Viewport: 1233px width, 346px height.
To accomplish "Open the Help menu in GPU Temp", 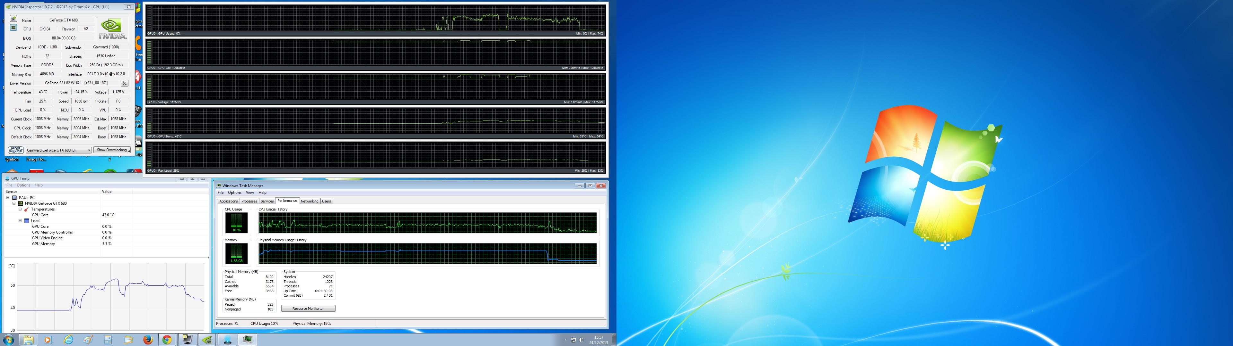I will (39, 185).
